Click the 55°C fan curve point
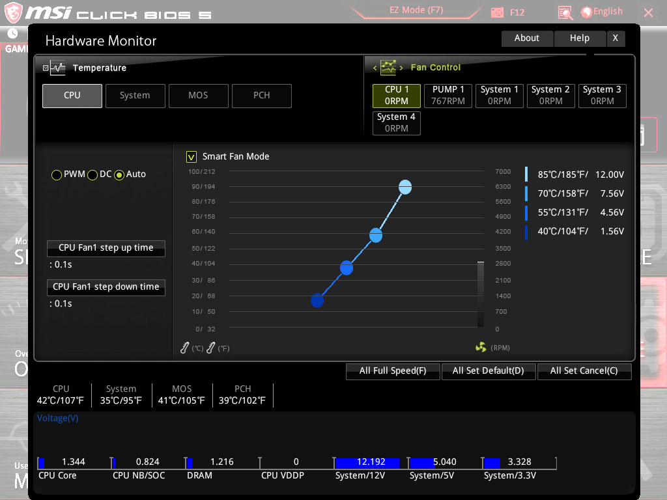 pyautogui.click(x=347, y=268)
